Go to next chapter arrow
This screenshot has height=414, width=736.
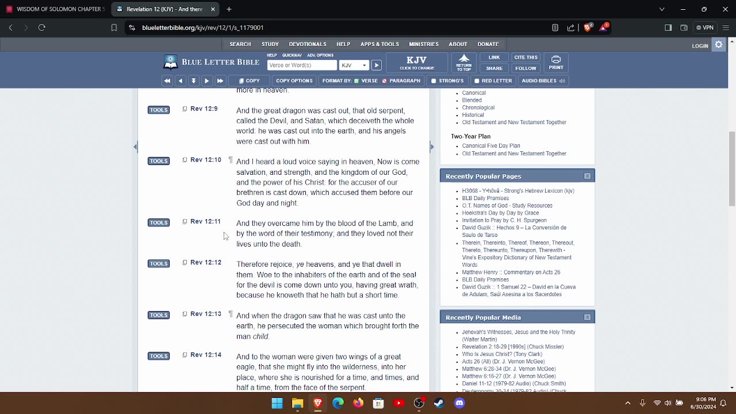pos(206,81)
